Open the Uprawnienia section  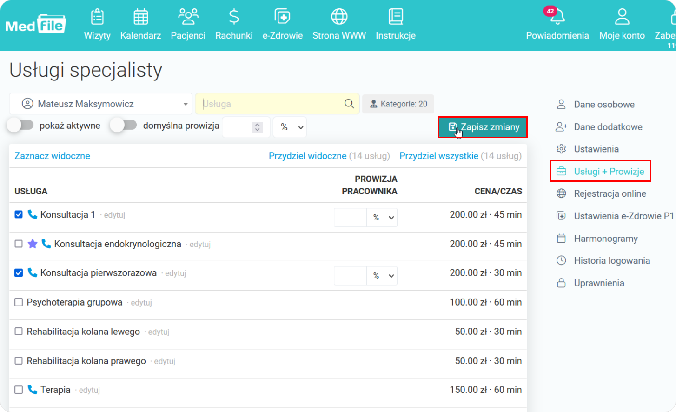(x=599, y=283)
